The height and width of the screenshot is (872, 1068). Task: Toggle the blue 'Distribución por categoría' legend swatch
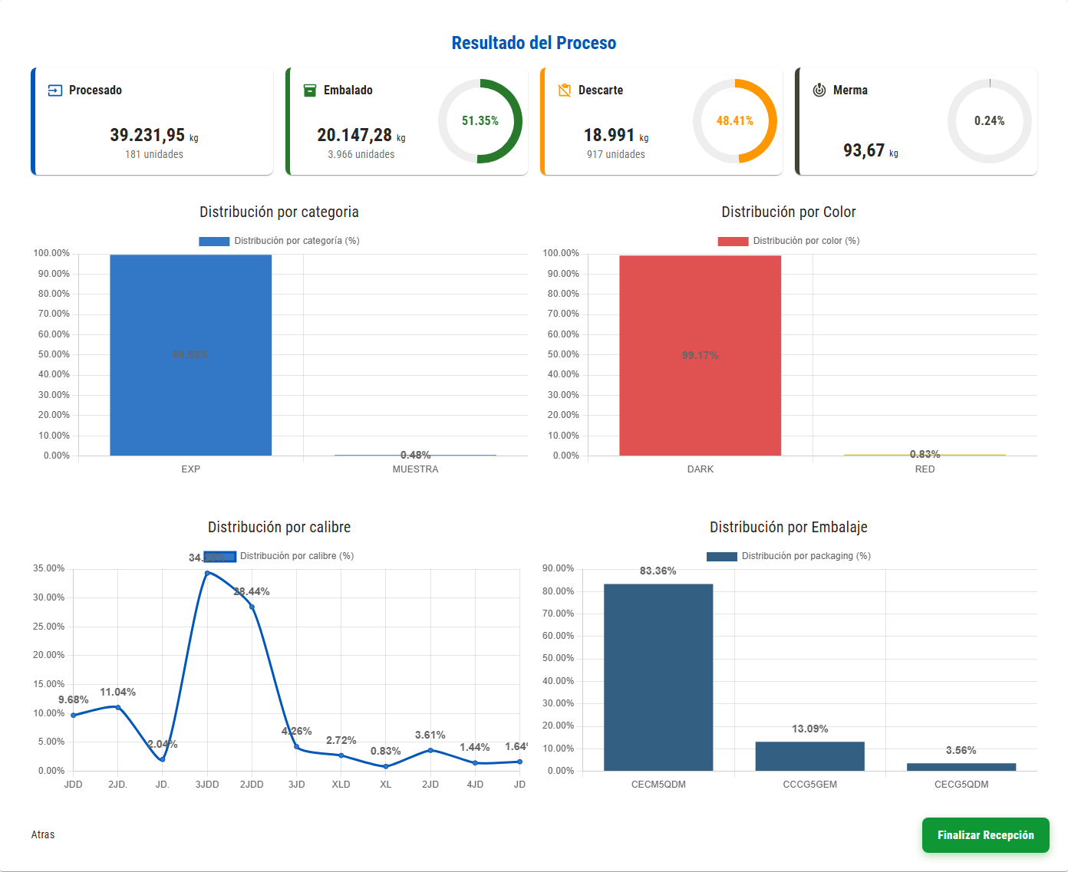tap(214, 241)
